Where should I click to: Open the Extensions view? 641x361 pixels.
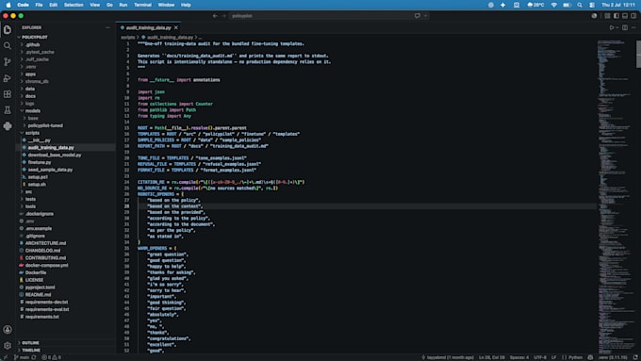point(8,94)
